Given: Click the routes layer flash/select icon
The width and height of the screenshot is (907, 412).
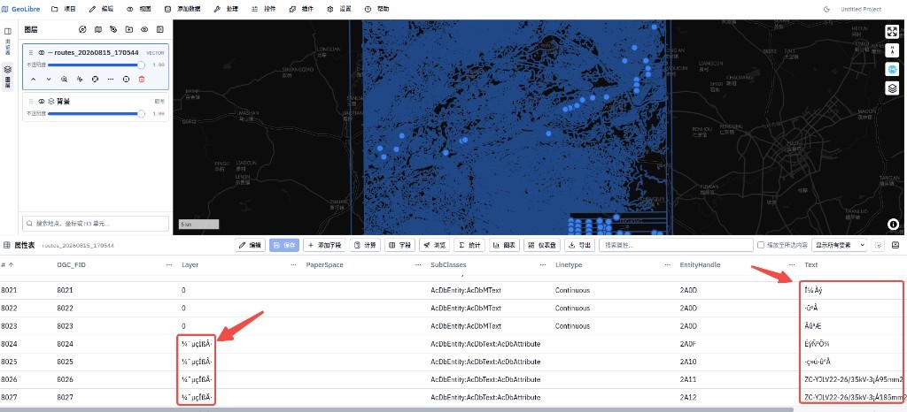Looking at the screenshot, I should point(80,79).
